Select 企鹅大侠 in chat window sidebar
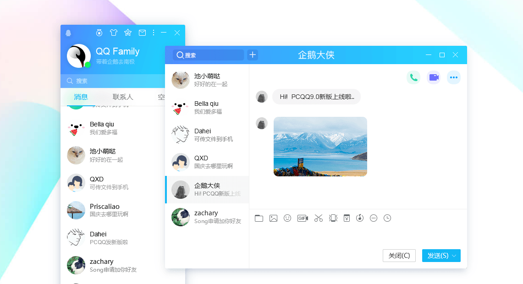523x284 pixels. (207, 189)
